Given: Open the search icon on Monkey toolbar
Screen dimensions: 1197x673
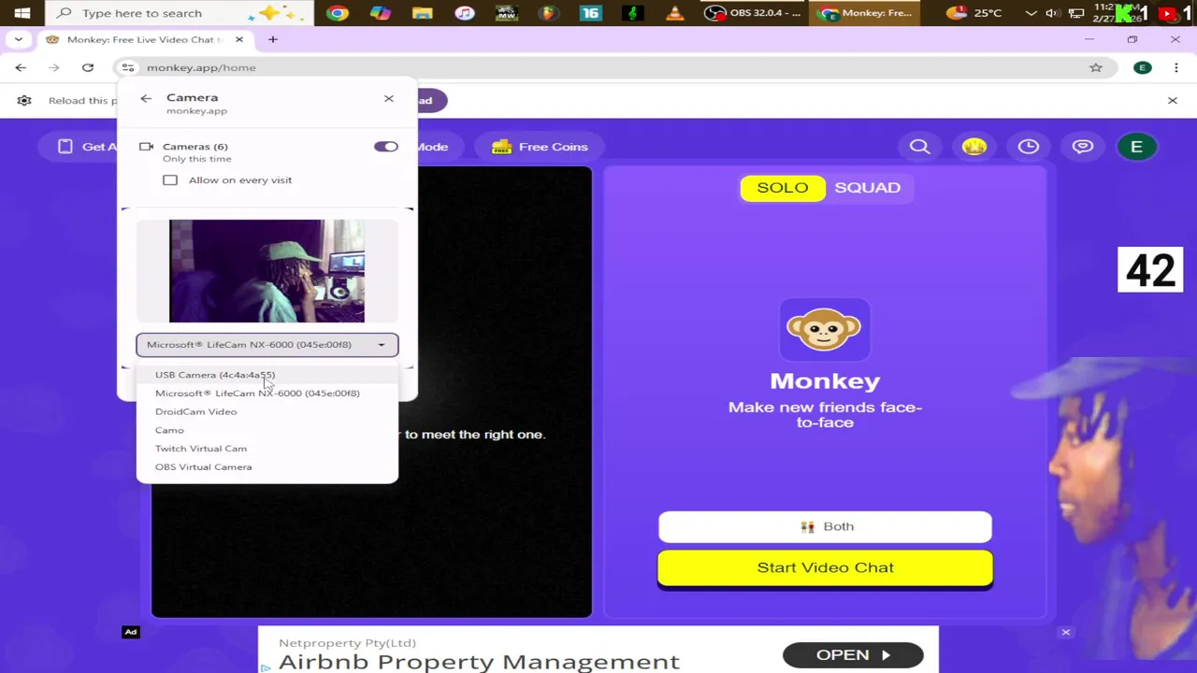Looking at the screenshot, I should [920, 147].
